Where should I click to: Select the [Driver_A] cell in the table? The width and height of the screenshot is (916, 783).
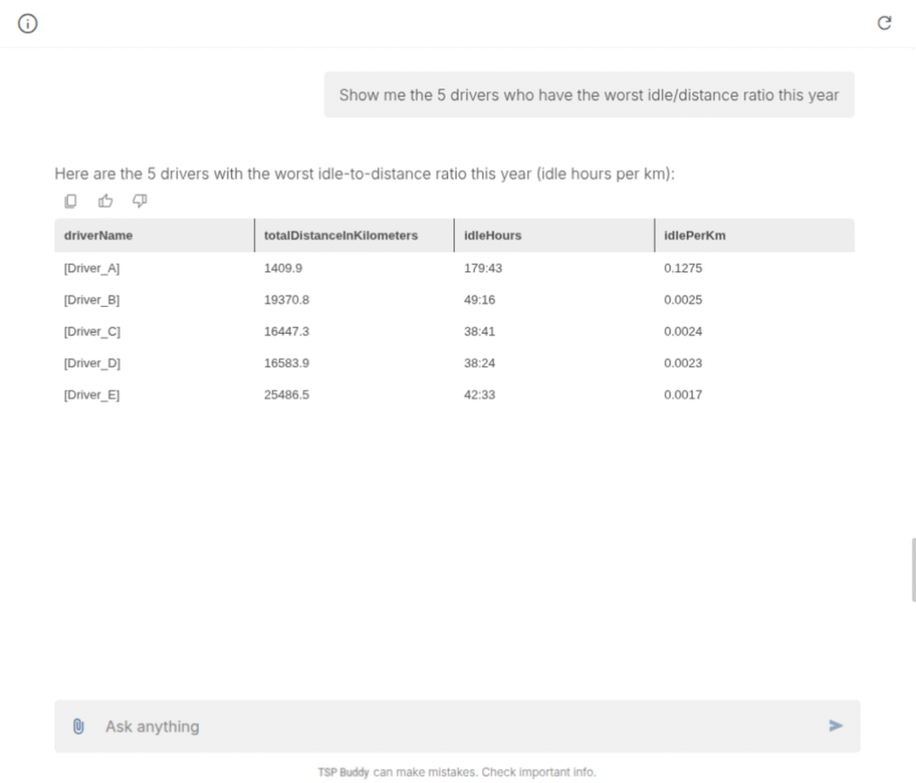pos(91,268)
